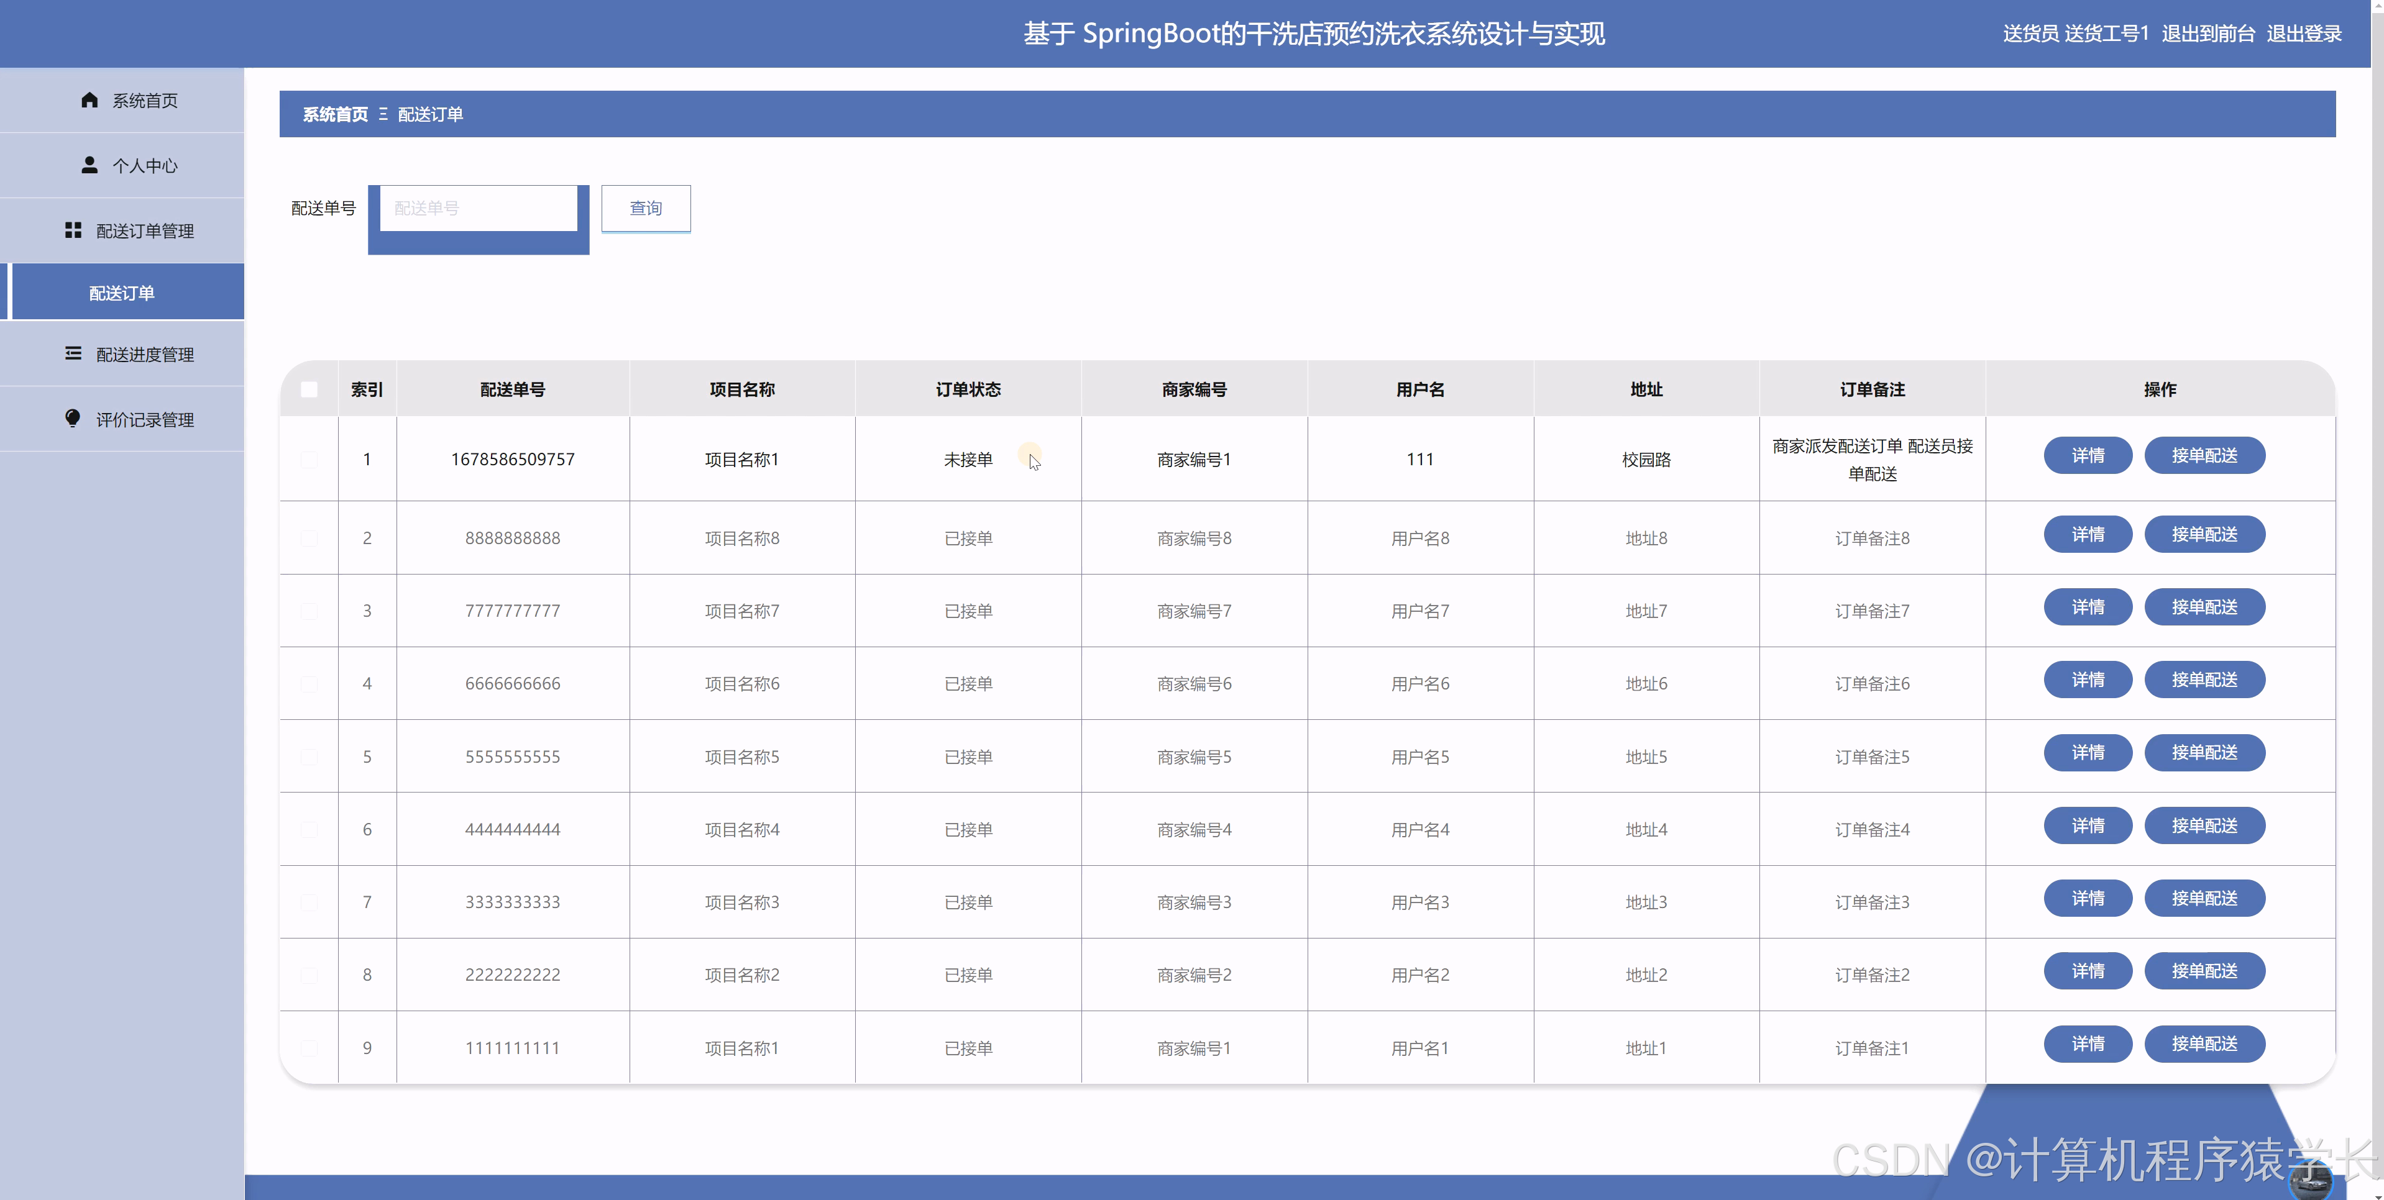Select the person icon for 个人中心
Screen dimensions: 2384x1200
point(89,165)
